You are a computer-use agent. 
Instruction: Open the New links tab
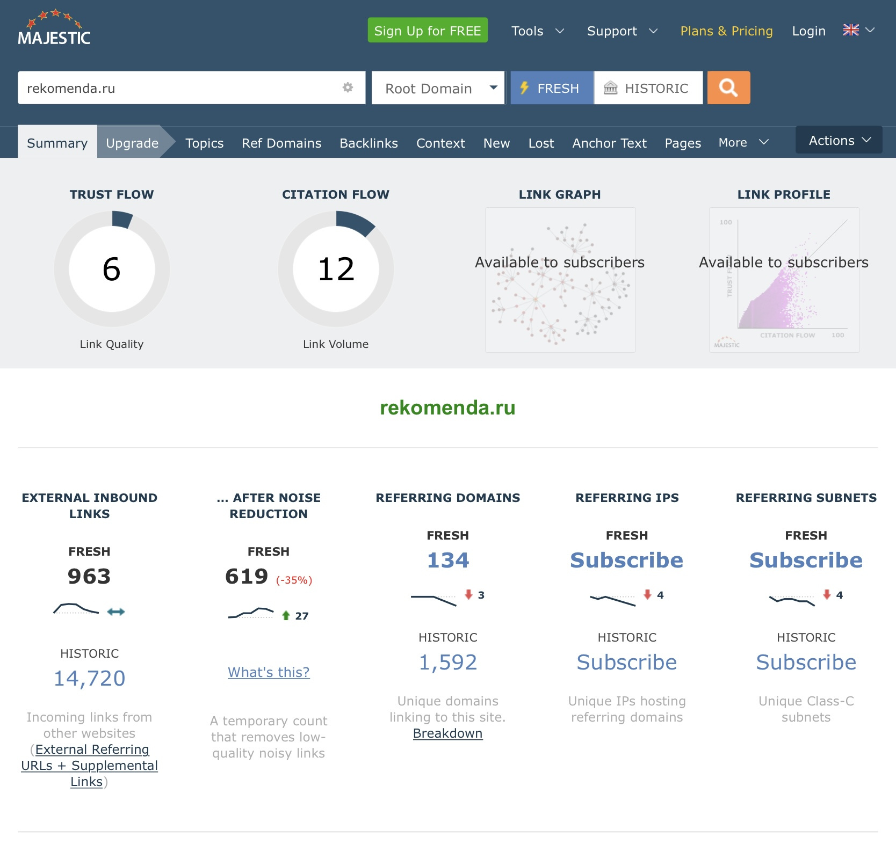coord(497,143)
